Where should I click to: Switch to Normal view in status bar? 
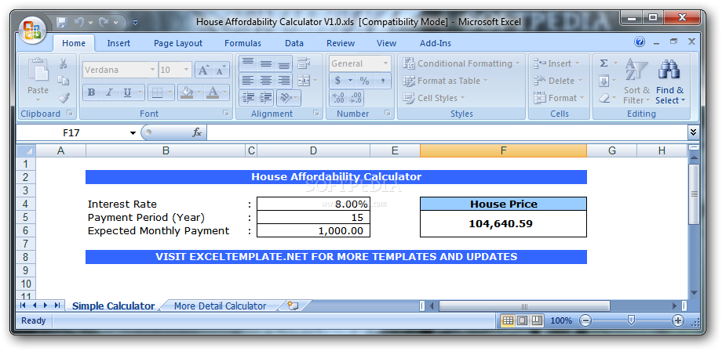click(x=508, y=320)
